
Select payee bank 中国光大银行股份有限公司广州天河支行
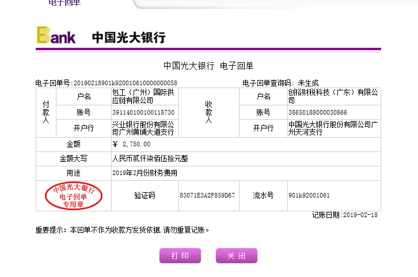(x=333, y=128)
